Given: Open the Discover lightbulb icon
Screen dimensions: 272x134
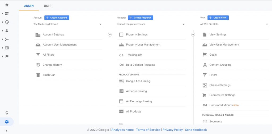Looking at the screenshot, I should tap(7, 113).
